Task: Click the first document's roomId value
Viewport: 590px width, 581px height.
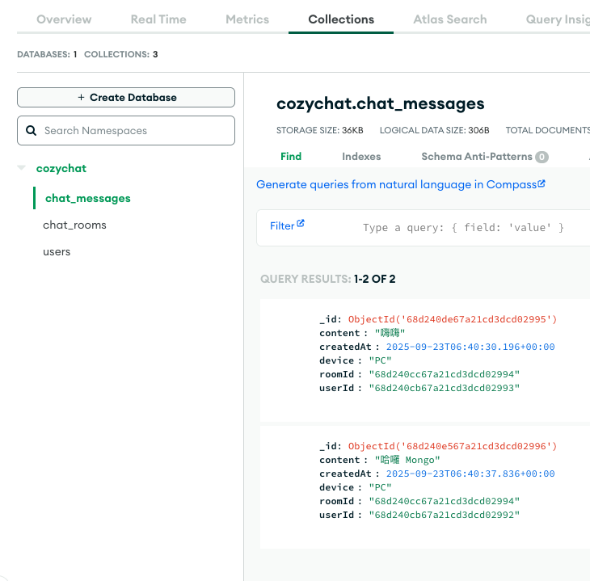Action: point(444,374)
